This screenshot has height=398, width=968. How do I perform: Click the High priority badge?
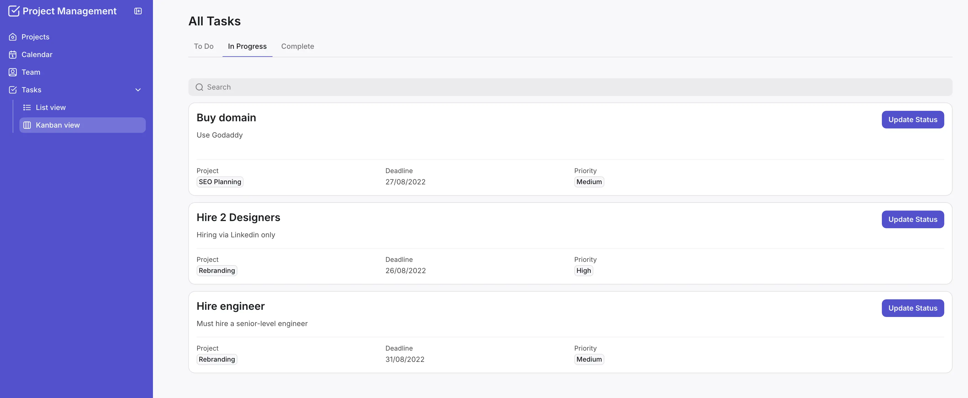[x=583, y=270]
